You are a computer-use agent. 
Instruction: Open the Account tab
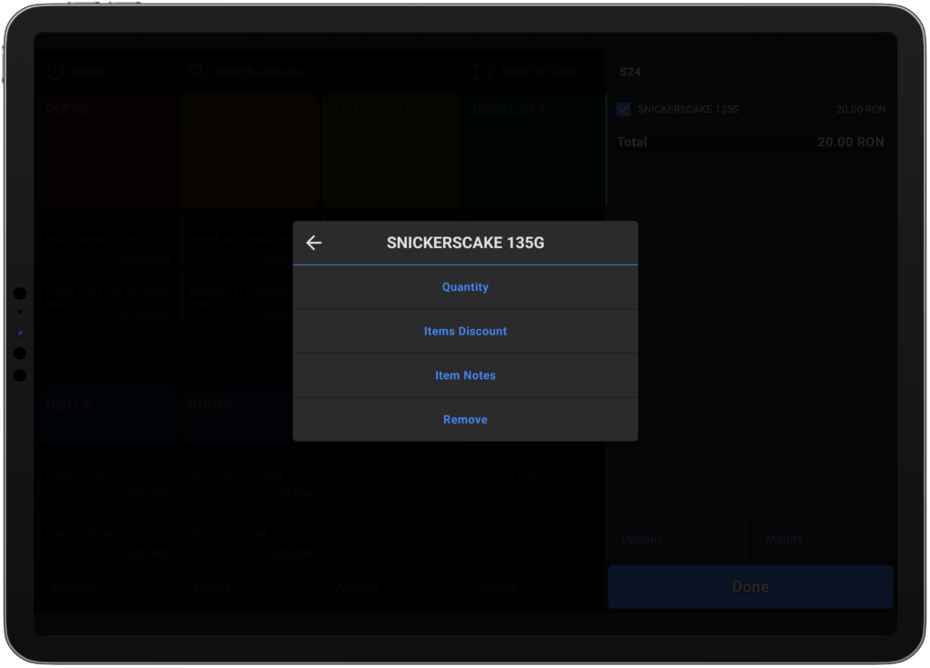pyautogui.click(x=74, y=586)
